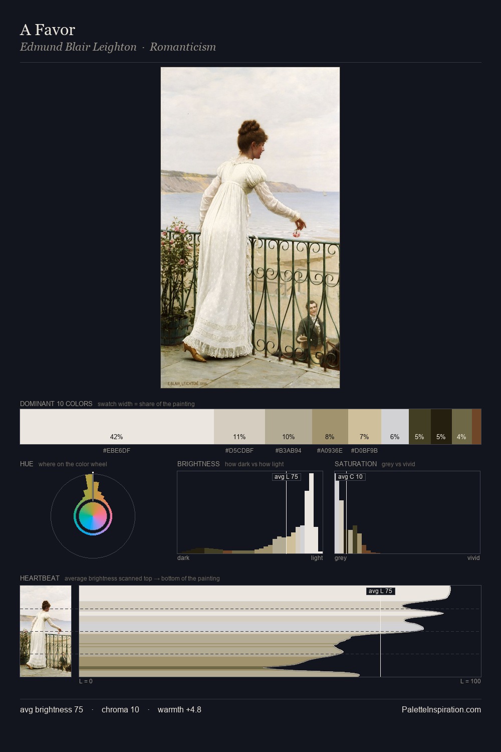Click the first 5% dark olive swatch
Viewport: 501px width, 752px height.
(x=419, y=427)
